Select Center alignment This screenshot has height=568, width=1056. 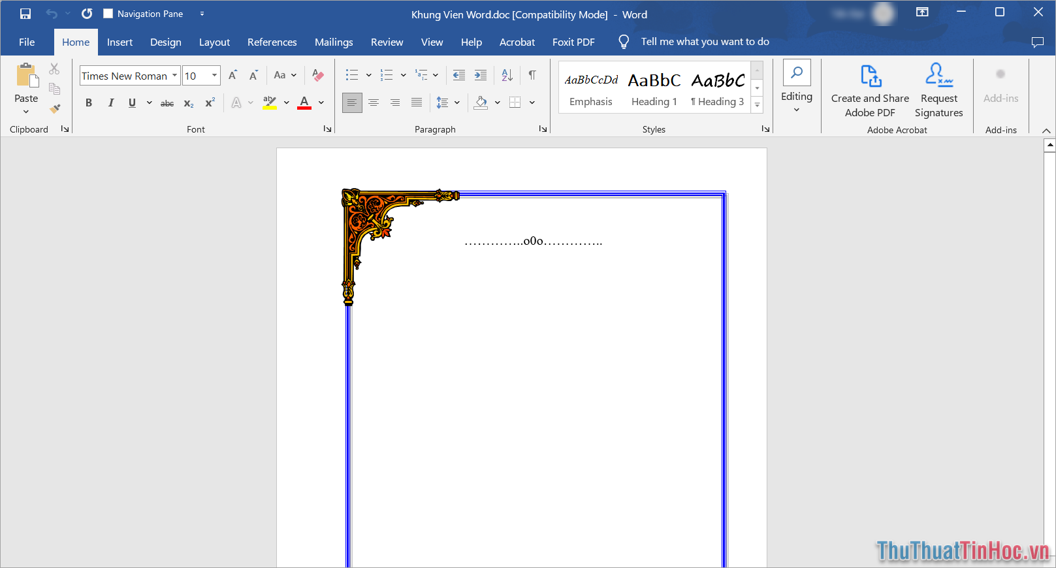[x=374, y=103]
